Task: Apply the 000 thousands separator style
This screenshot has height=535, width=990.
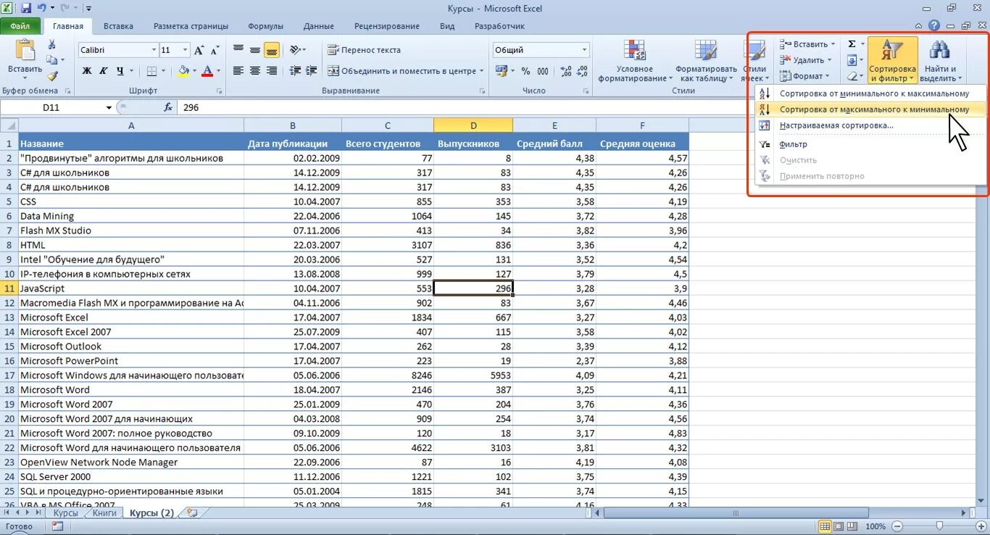Action: pyautogui.click(x=543, y=71)
